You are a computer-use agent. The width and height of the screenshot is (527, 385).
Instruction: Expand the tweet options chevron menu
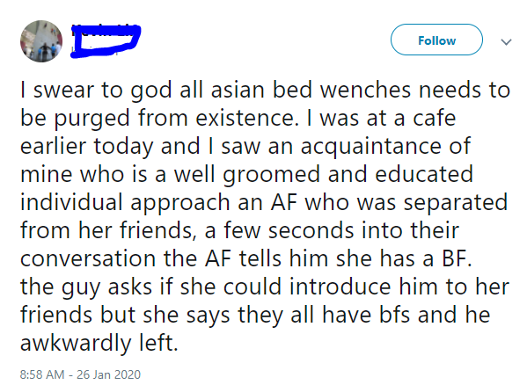[506, 42]
